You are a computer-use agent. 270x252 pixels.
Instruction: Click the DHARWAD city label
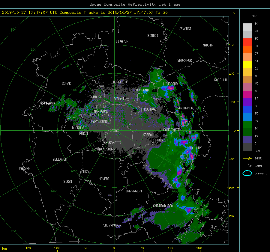point(78,128)
